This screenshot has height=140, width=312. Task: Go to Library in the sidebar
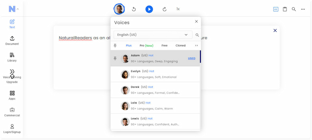tap(12, 57)
